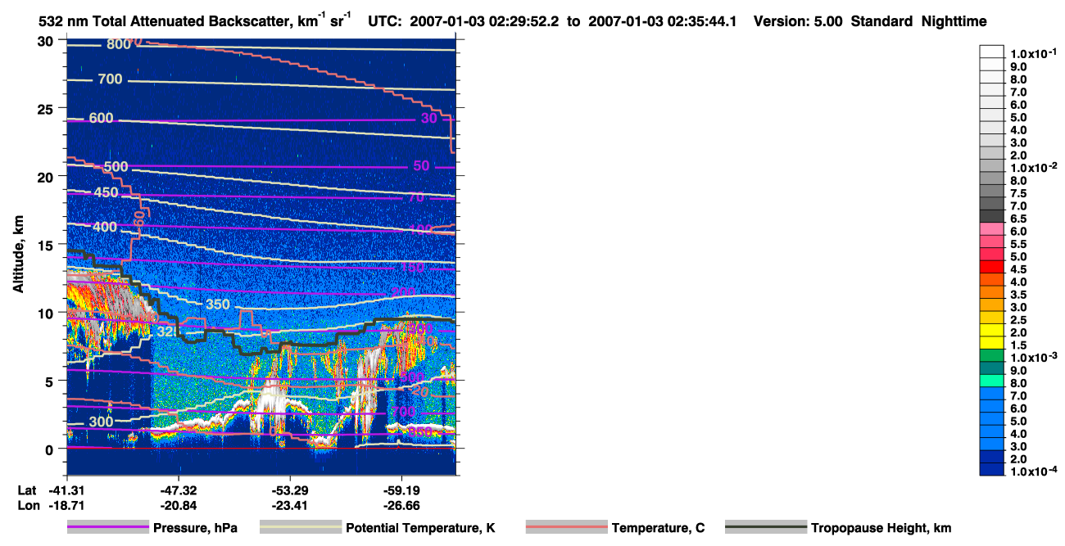
Task: Click the altitude axis tick label 15
Action: coord(48,244)
